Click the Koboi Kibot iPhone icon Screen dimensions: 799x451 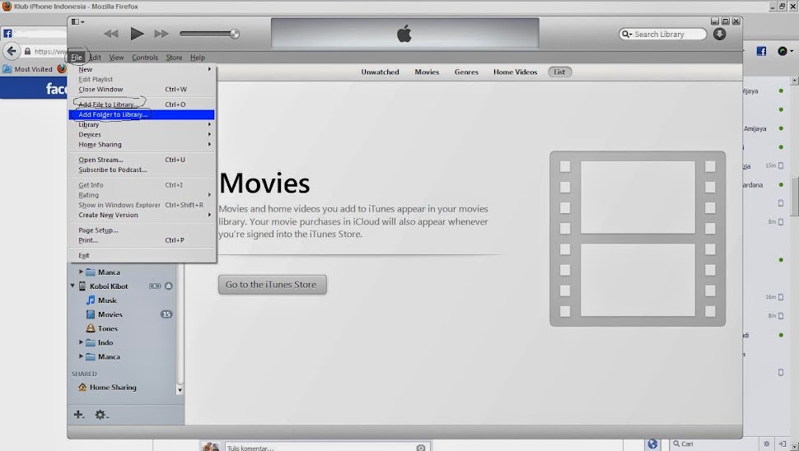82,286
